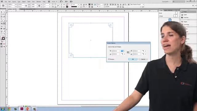
Task: Select the Pages tab in the panel group
Action: (161, 10)
